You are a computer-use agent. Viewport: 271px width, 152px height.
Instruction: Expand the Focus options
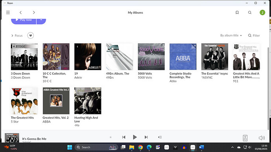point(17,36)
